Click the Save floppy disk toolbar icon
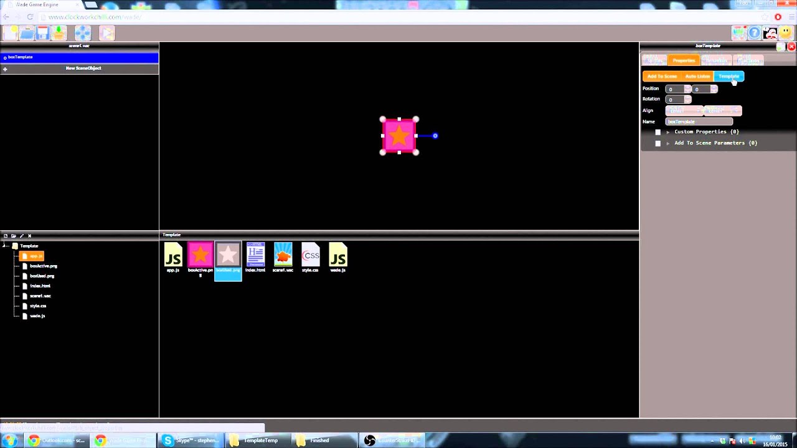 click(x=43, y=33)
